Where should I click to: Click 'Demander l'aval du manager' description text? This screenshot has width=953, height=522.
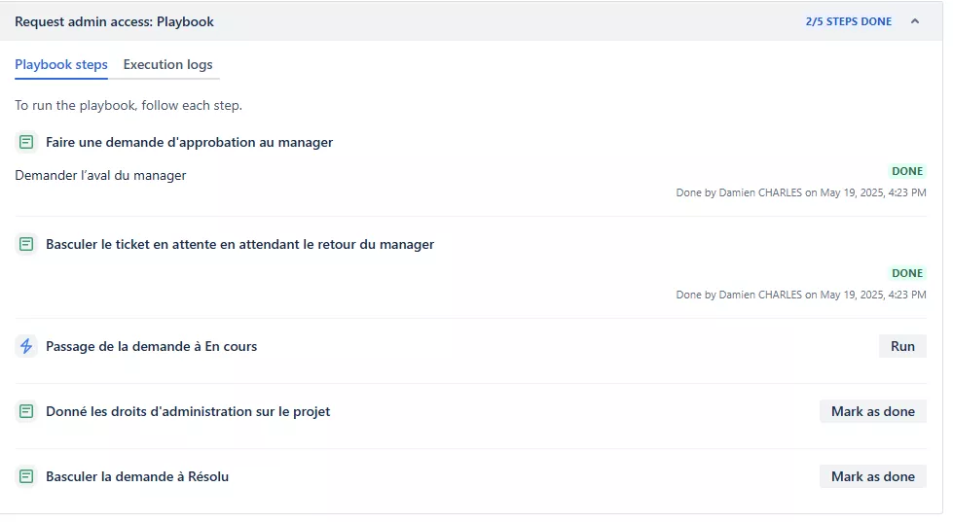[100, 175]
